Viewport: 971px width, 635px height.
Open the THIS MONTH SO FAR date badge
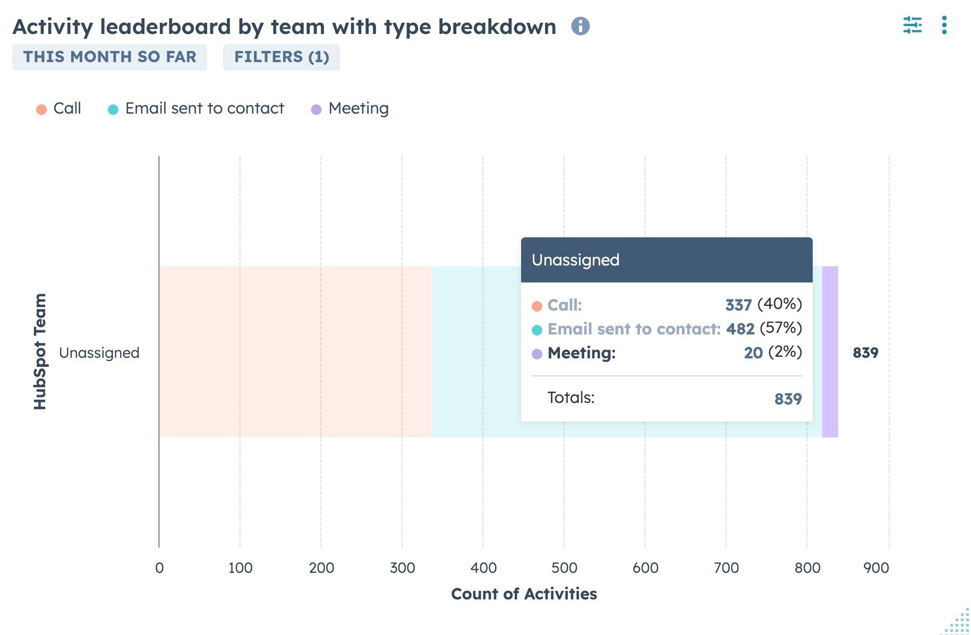point(109,57)
